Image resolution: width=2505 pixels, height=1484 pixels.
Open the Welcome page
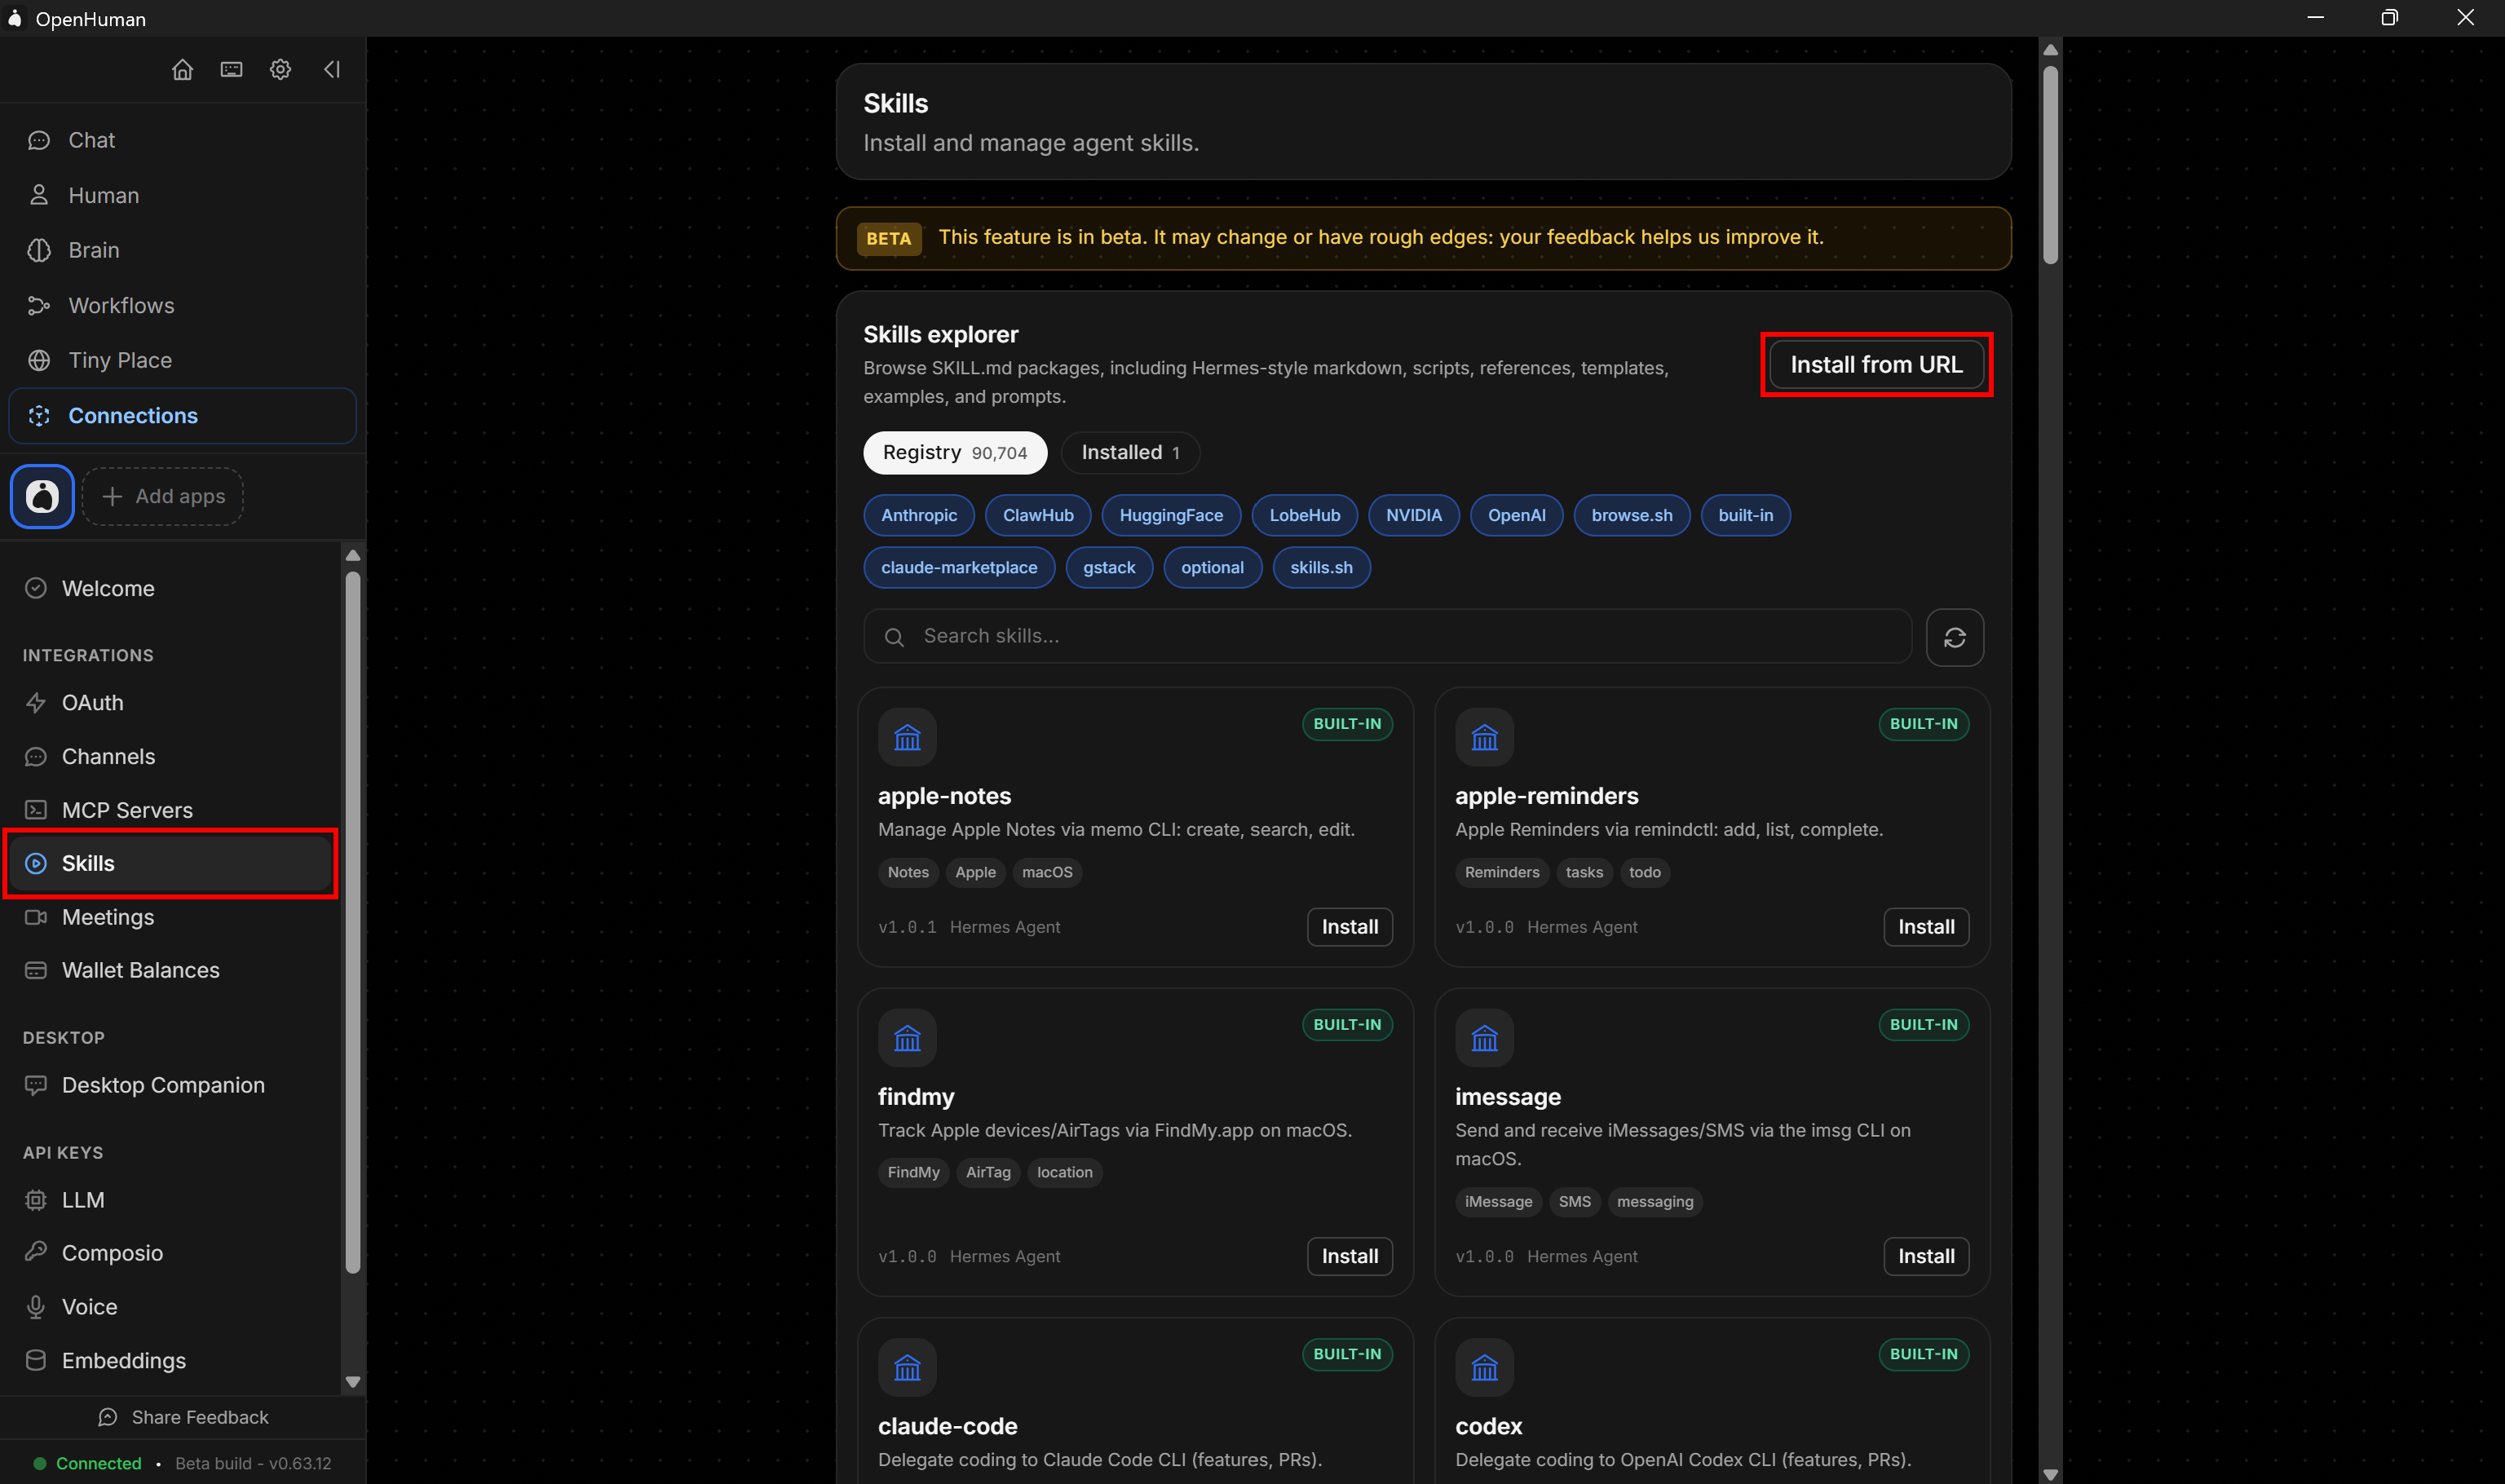coord(171,588)
